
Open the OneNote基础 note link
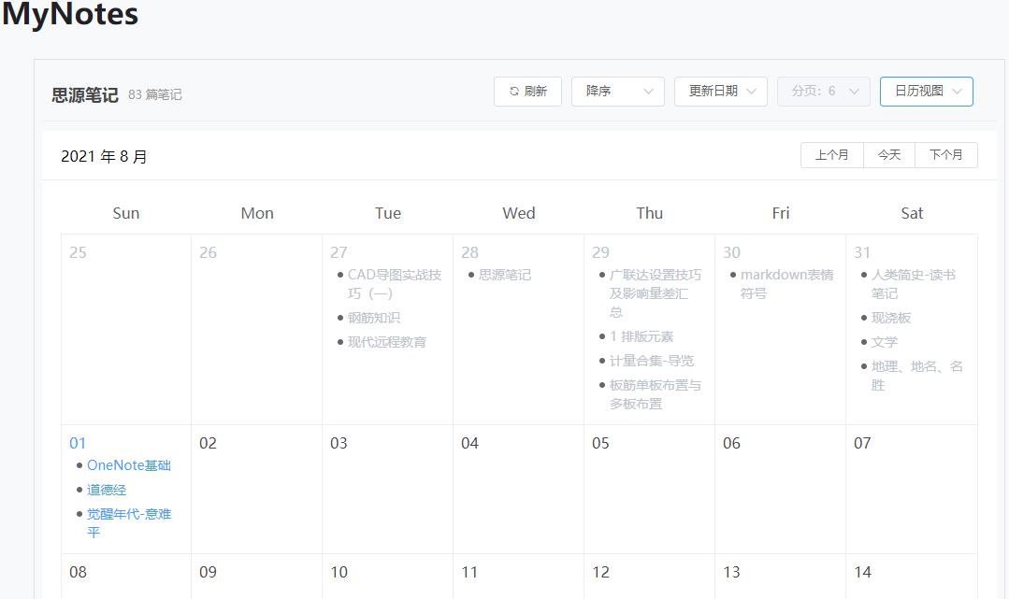pyautogui.click(x=128, y=464)
